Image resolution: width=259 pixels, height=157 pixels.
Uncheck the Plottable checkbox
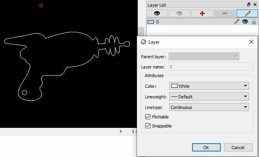click(x=148, y=117)
